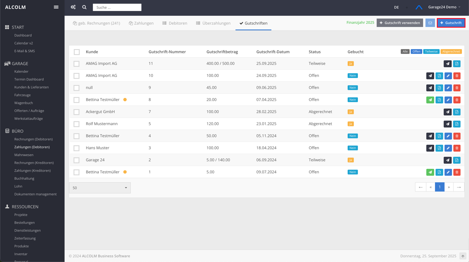
Task: Filter list by orange Abgerechnet status tag
Action: tap(451, 52)
